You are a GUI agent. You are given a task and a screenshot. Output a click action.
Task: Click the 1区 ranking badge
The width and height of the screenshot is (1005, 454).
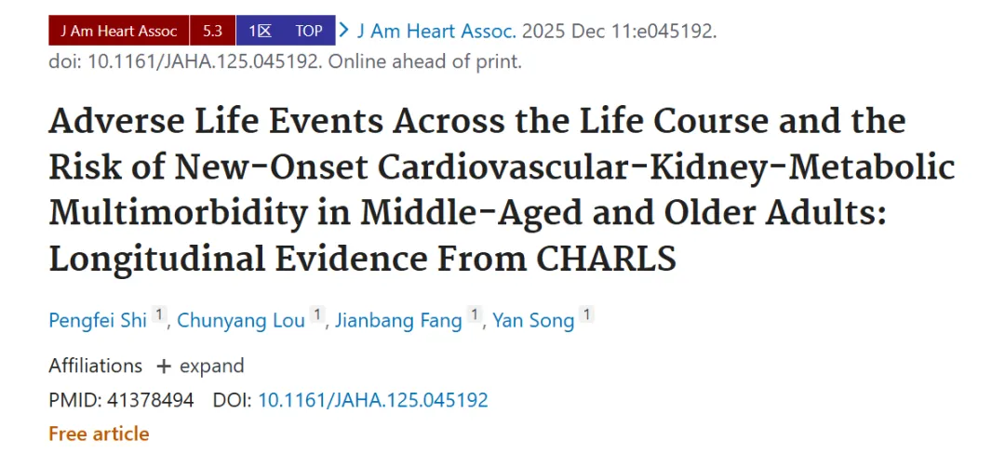pyautogui.click(x=261, y=31)
